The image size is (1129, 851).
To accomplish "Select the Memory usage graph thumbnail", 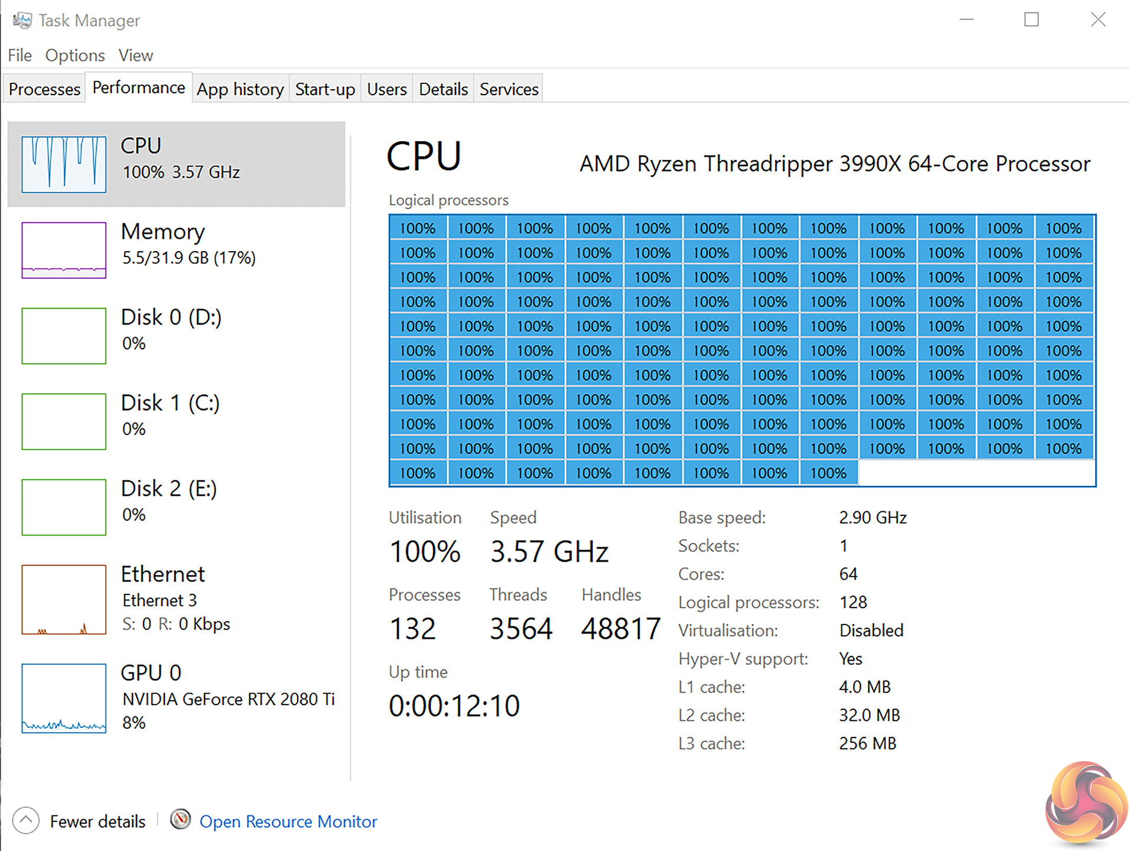I will click(x=64, y=250).
